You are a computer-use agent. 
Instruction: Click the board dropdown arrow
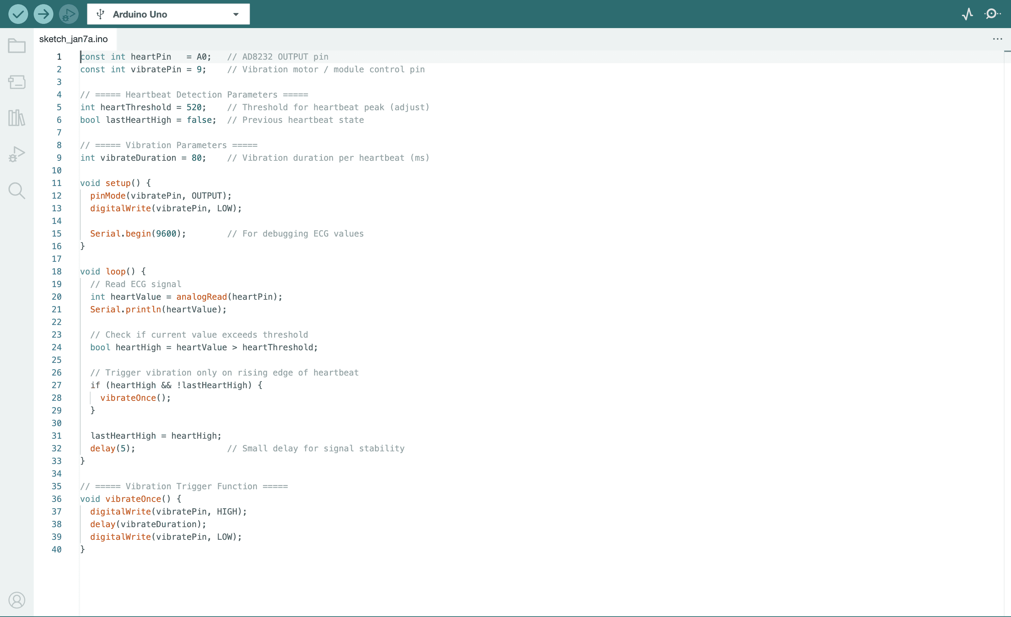(236, 14)
